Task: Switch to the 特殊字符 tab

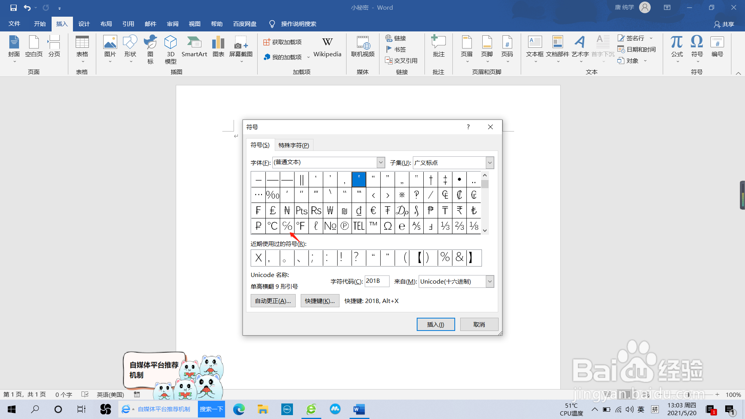Action: [294, 145]
